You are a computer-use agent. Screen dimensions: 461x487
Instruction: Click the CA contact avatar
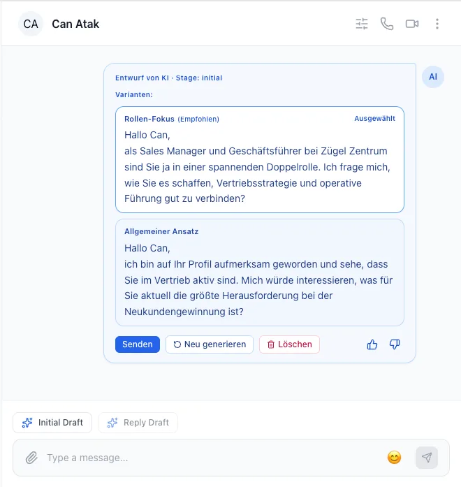coord(31,24)
